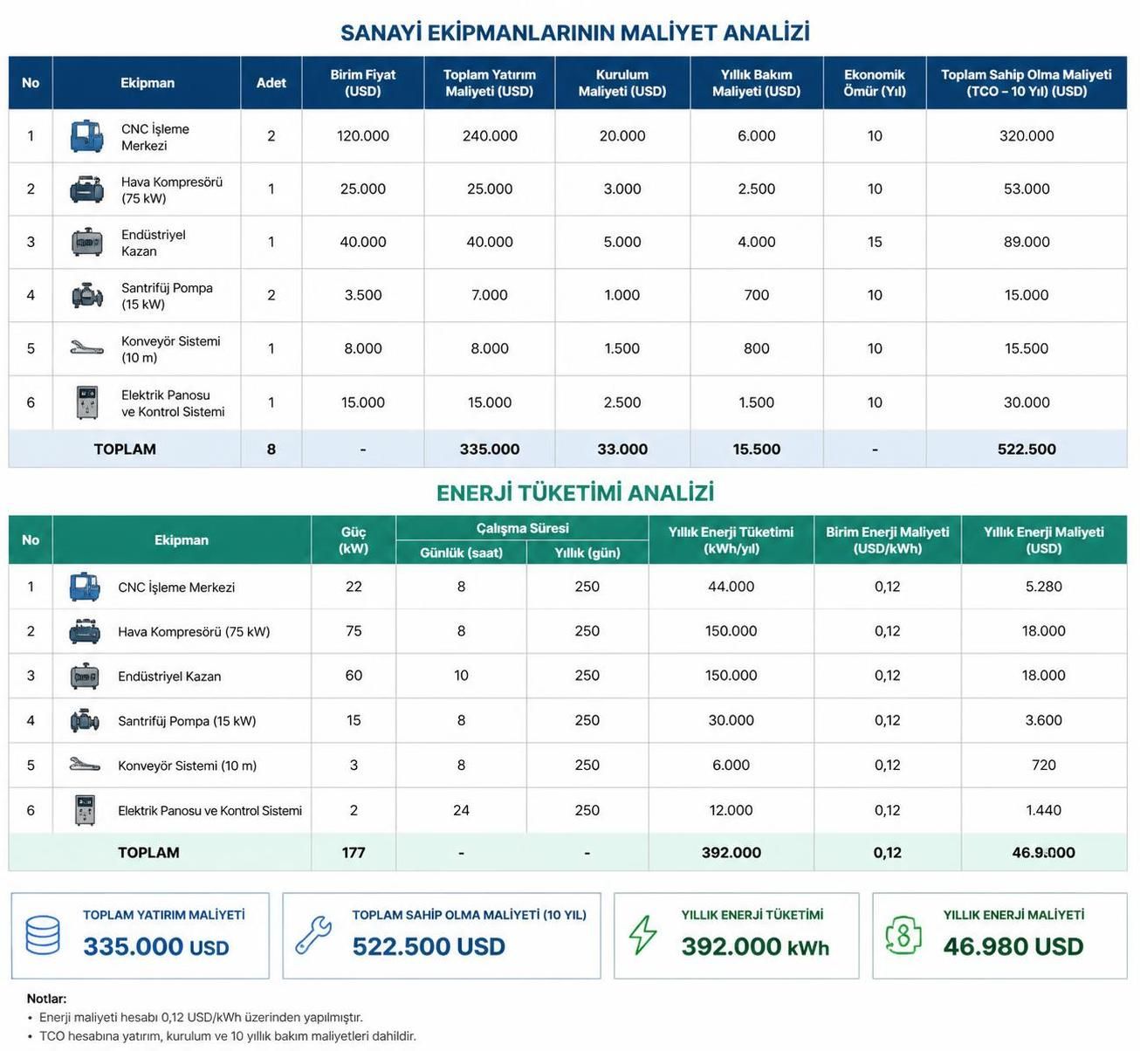This screenshot has height=1051, width=1140.
Task: Click compressor icon in energy consumption table
Action: [85, 631]
